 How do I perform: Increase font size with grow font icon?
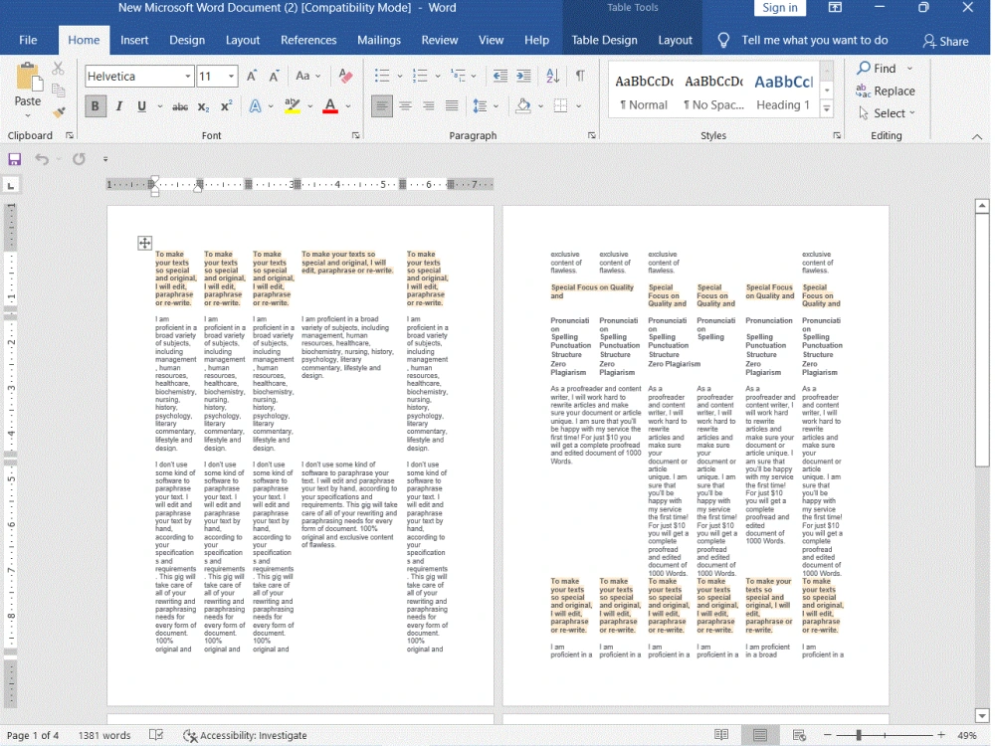click(x=252, y=77)
